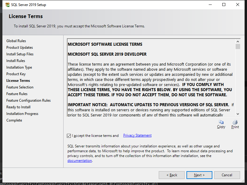This screenshot has height=185, width=247.
Task: Cancel the SQL Server setup
Action: tap(227, 175)
